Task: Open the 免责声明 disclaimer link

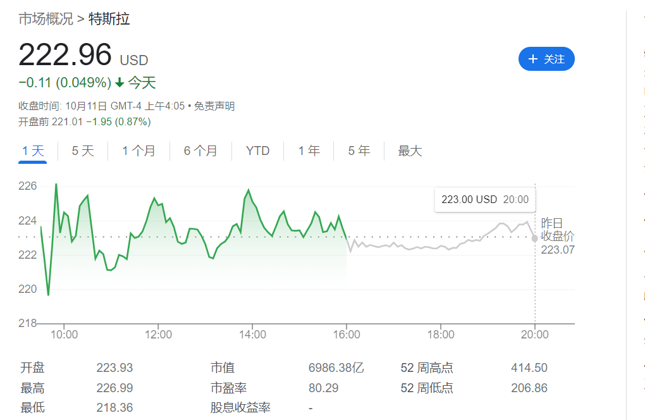Action: tap(214, 106)
